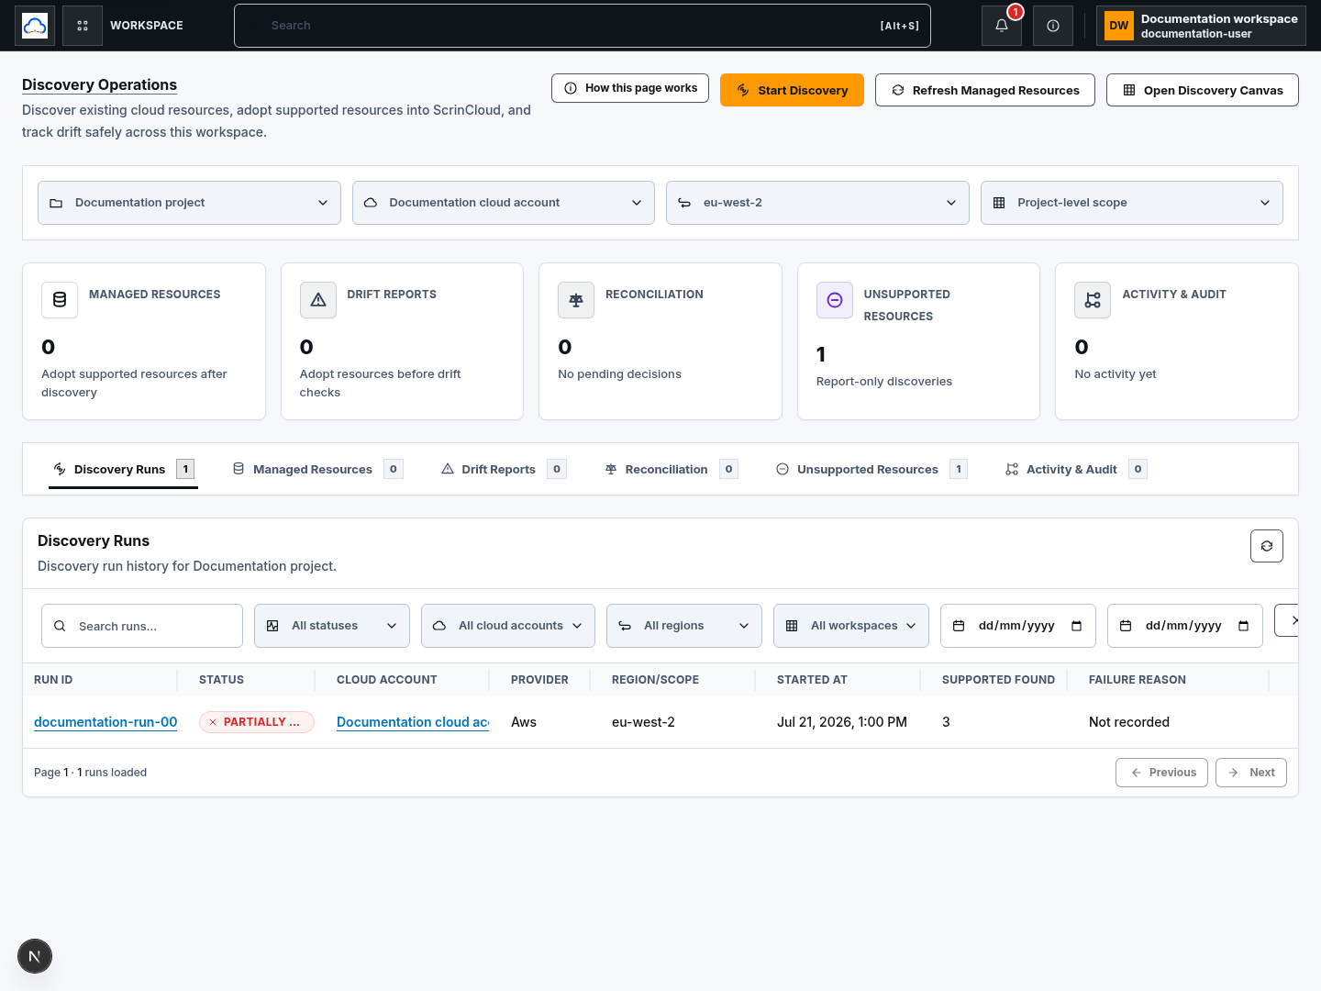This screenshot has height=991, width=1321.
Task: Click the second dd/mm/yyyy date field
Action: pos(1185,626)
